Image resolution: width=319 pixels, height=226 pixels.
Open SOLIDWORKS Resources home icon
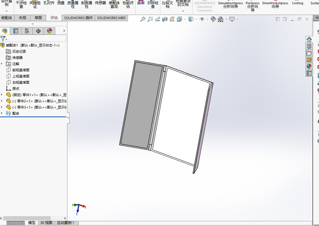pos(309,39)
